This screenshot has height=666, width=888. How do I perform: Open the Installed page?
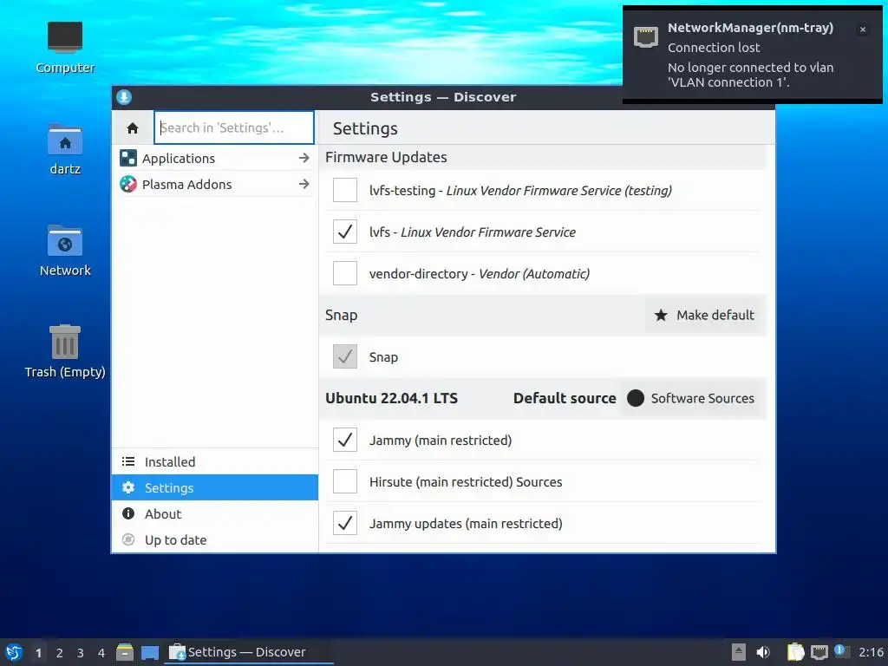(x=215, y=461)
